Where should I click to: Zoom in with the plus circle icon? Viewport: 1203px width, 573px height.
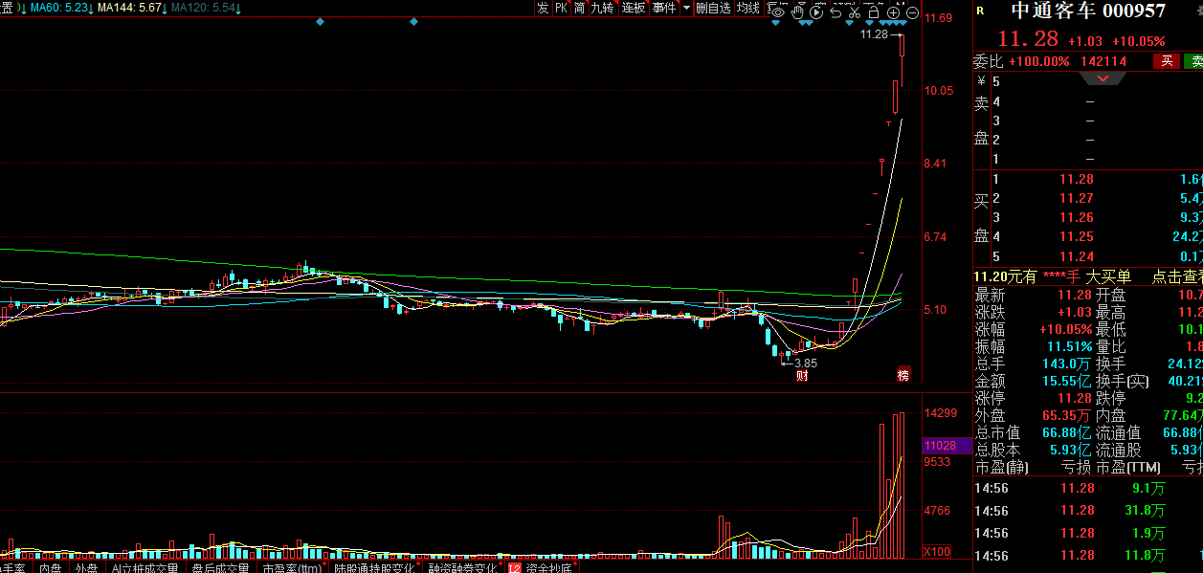pyautogui.click(x=893, y=12)
